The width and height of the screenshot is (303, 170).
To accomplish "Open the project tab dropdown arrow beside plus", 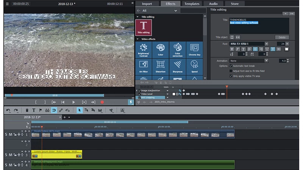I will coord(69,117).
